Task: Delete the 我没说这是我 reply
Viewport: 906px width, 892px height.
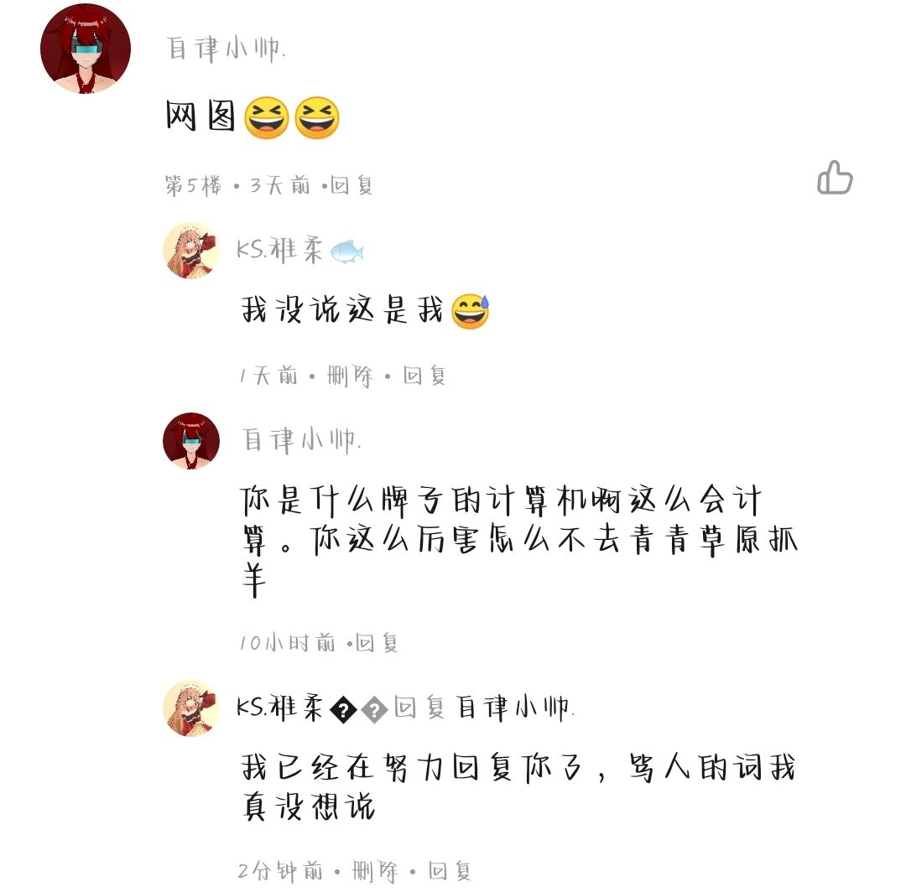Action: click(x=350, y=376)
